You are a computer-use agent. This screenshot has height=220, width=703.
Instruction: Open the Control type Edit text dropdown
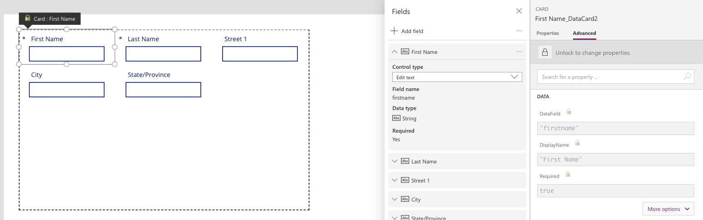tap(457, 77)
